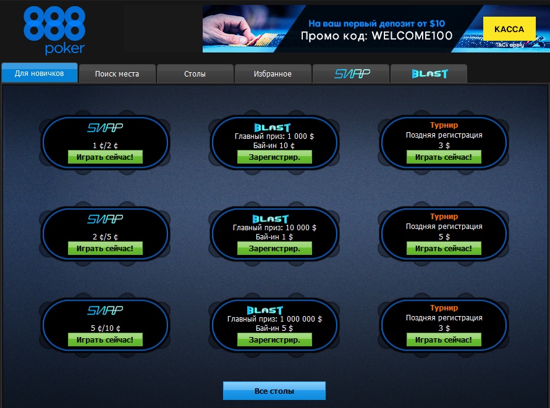Screen dimensions: 550x408
Task: Click the '1 ¢/2 ¢' stakes text
Action: (105, 145)
